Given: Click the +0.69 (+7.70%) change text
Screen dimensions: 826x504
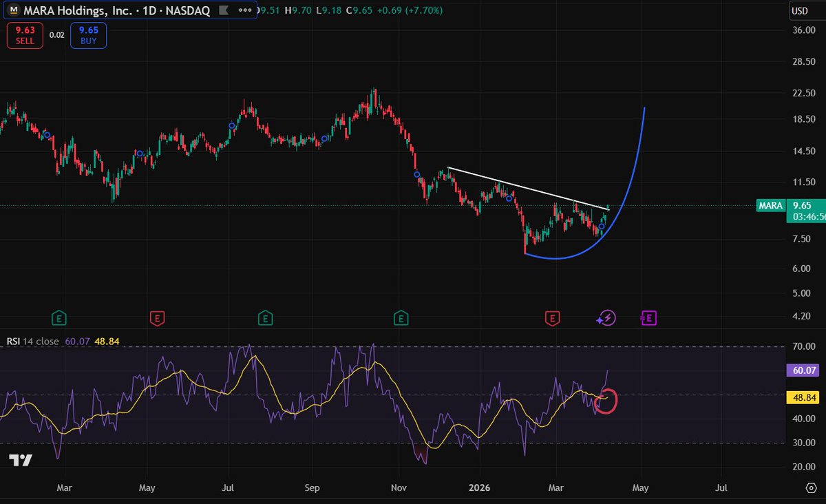Looking at the screenshot, I should 410,10.
